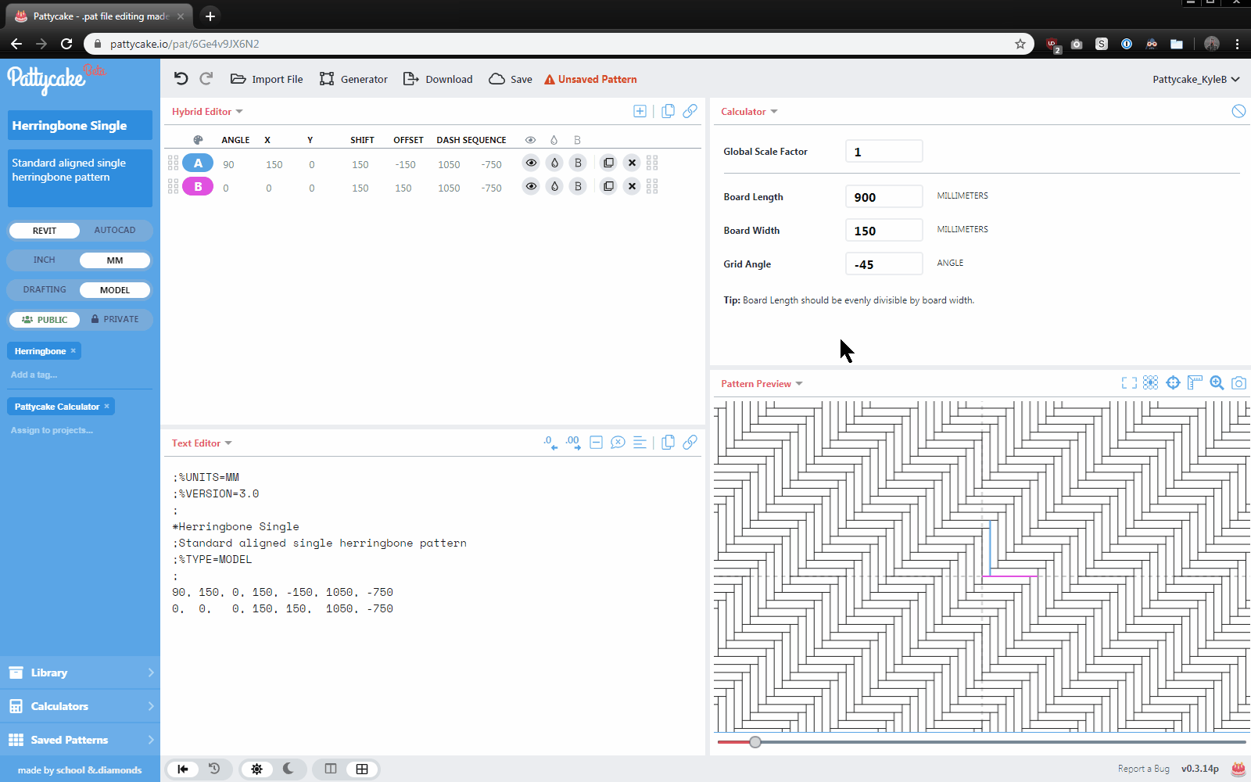1251x782 pixels.
Task: Click the align text icon in Text Editor
Action: coord(640,443)
